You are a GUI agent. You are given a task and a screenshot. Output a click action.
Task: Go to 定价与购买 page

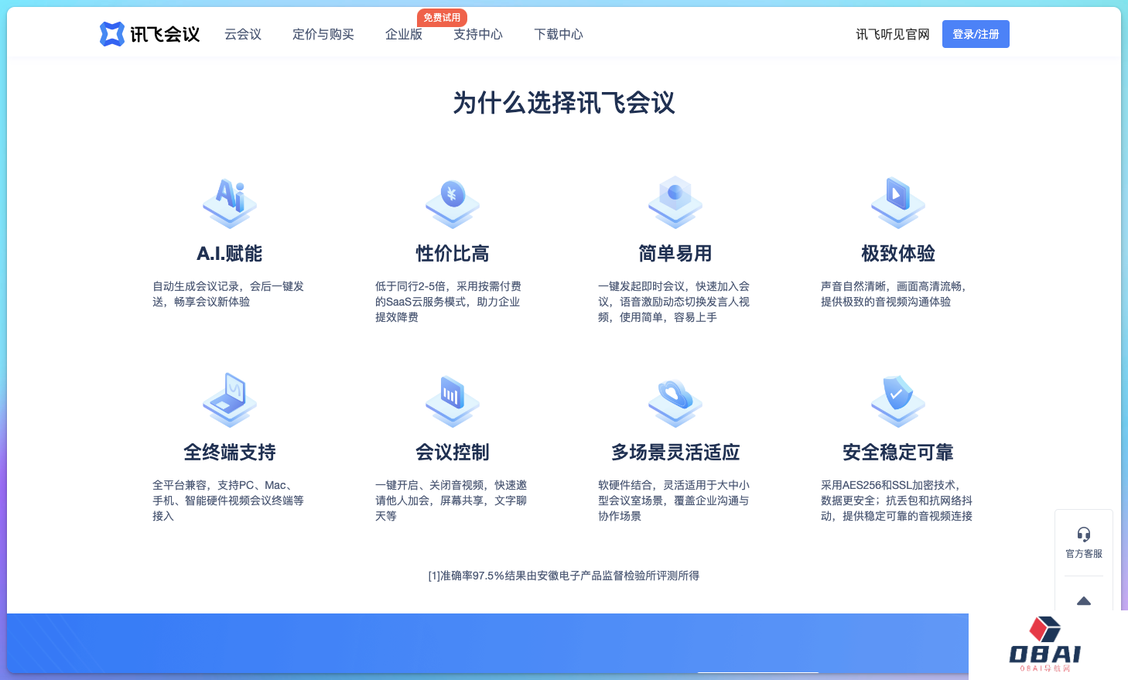coord(323,34)
